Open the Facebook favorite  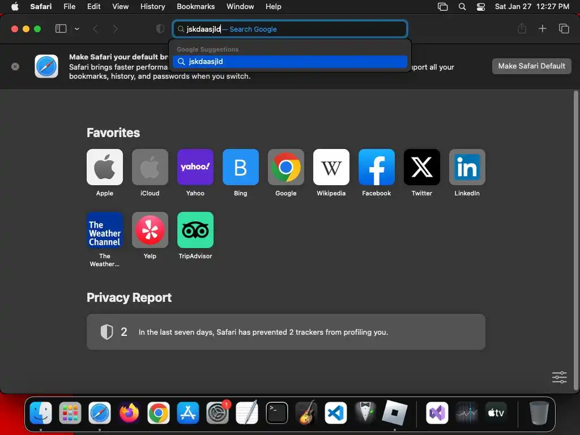pyautogui.click(x=377, y=167)
